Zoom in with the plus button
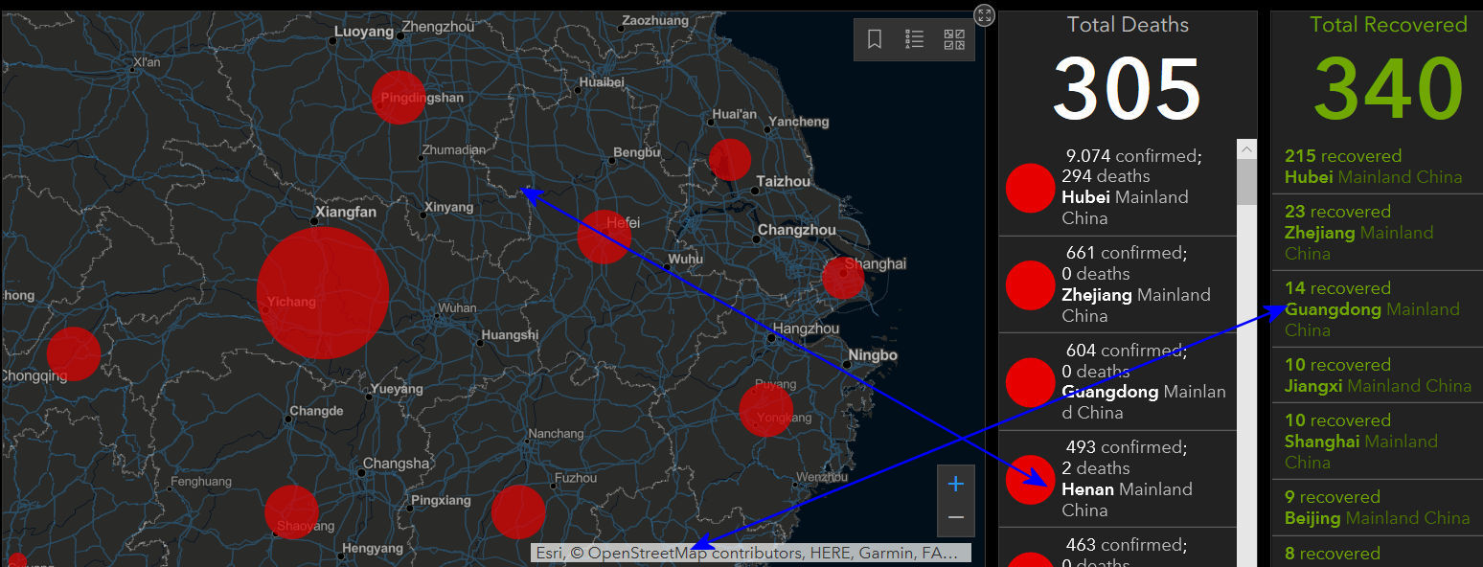The width and height of the screenshot is (1483, 567). tap(955, 484)
